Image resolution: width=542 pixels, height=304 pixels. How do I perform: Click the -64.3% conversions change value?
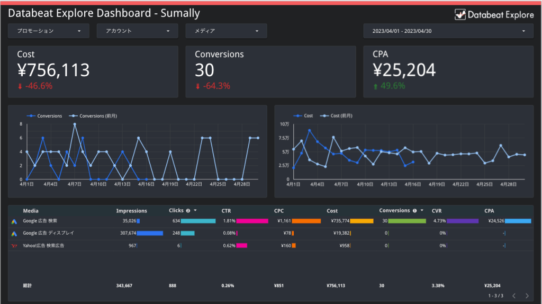point(216,86)
